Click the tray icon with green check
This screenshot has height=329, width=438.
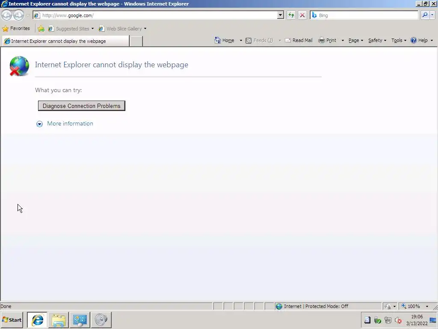pos(377,320)
